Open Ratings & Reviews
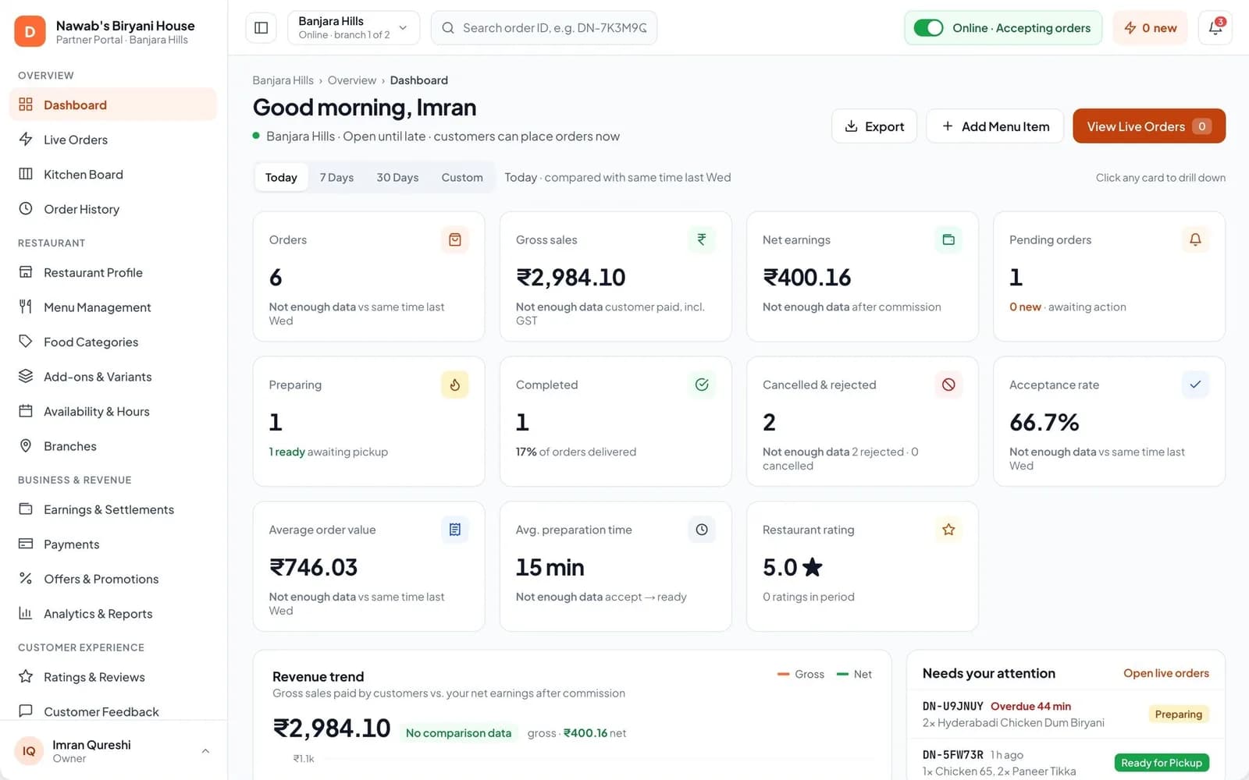 pos(113,676)
